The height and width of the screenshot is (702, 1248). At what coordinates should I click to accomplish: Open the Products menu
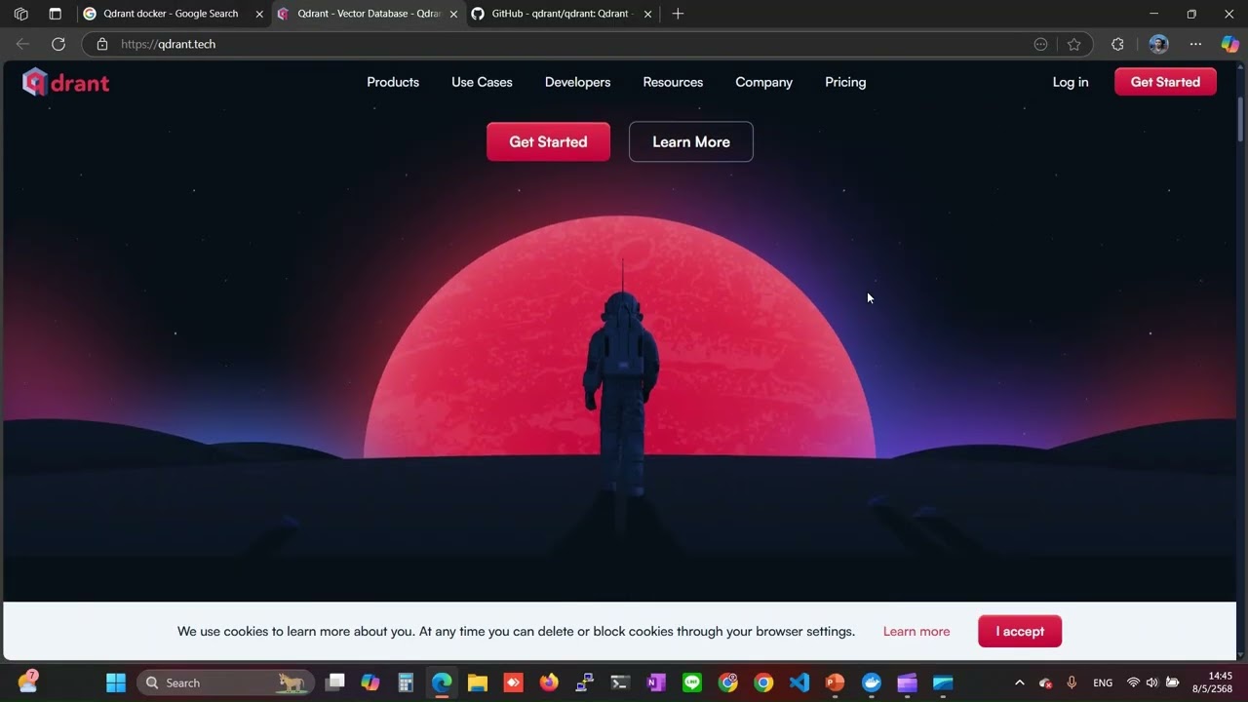tap(393, 82)
